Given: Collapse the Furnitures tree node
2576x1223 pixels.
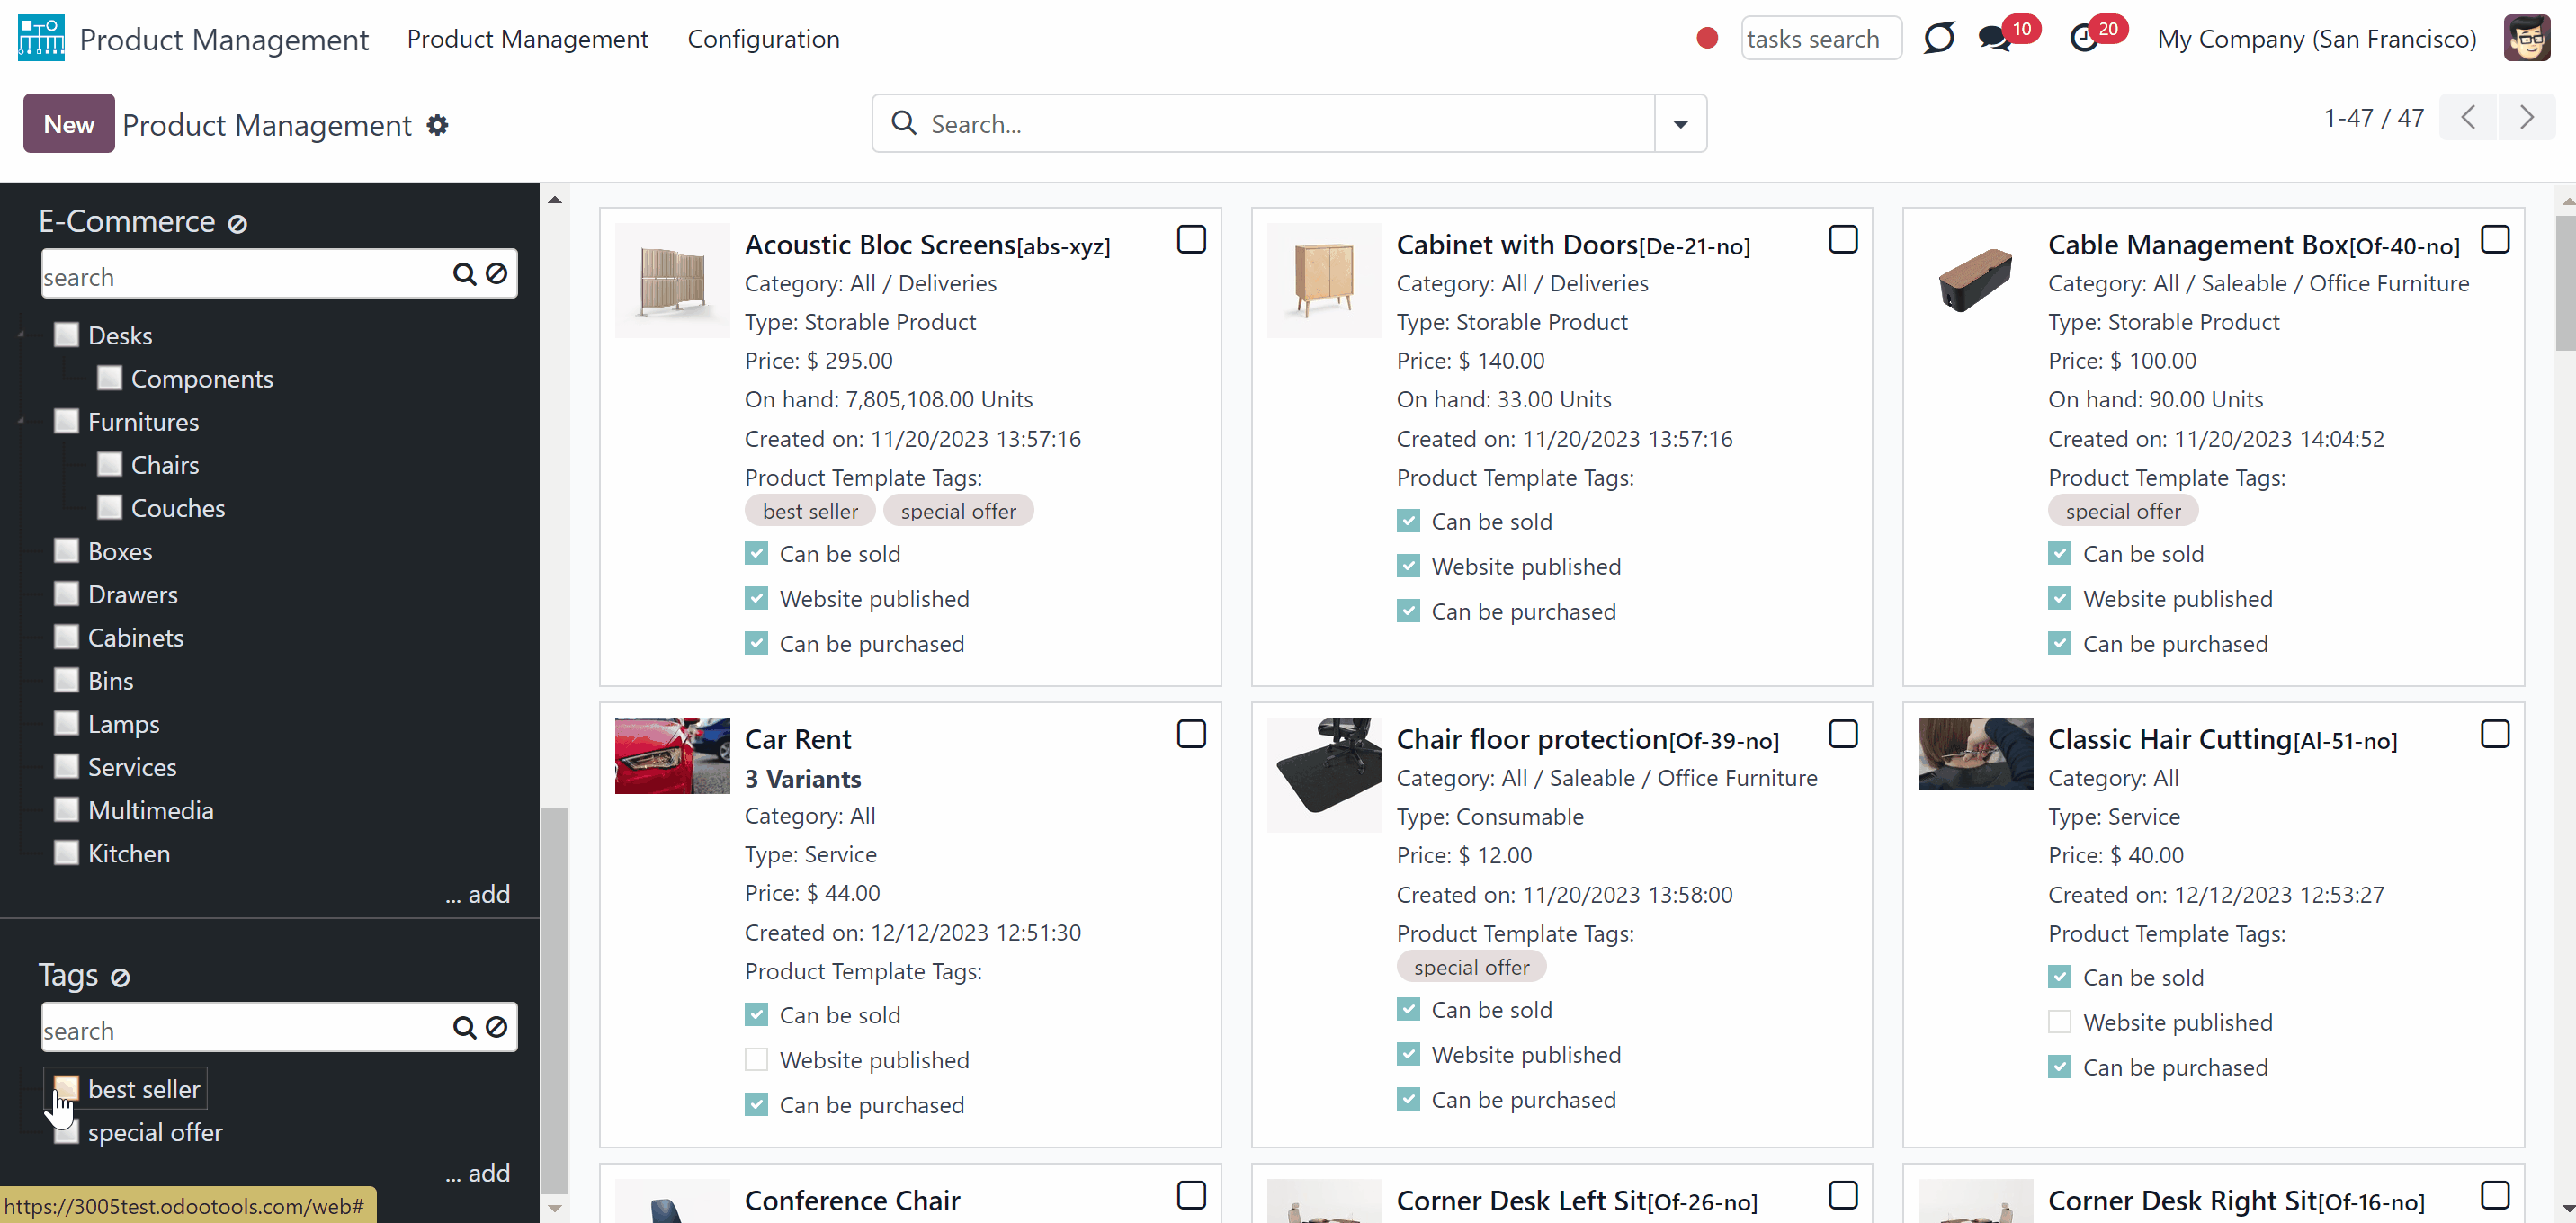Looking at the screenshot, I should coord(22,422).
